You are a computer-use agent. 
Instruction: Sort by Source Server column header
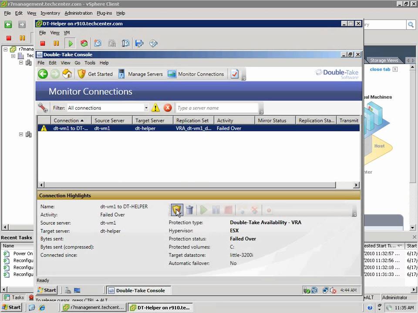pos(112,120)
